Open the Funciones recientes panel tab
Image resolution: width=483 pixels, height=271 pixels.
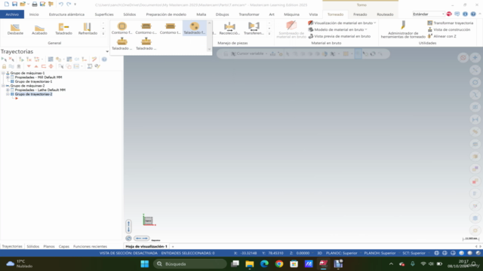(90, 246)
